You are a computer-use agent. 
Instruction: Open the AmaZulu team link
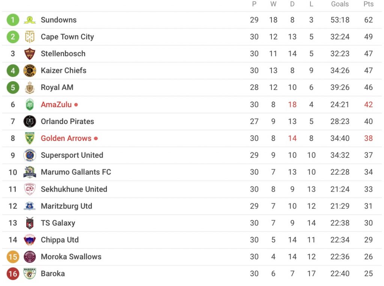click(x=56, y=104)
